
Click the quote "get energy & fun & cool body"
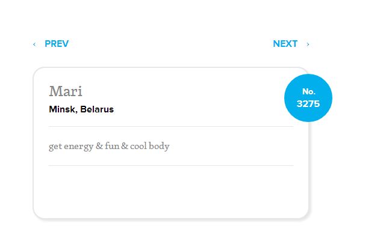click(x=109, y=146)
